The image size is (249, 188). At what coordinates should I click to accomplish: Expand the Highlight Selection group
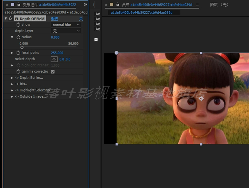click(12, 90)
